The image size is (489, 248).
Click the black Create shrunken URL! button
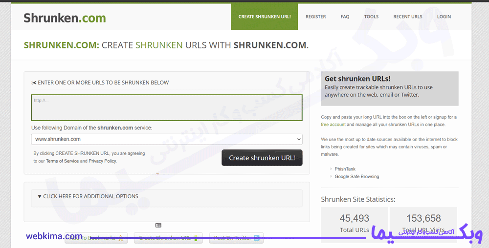262,158
